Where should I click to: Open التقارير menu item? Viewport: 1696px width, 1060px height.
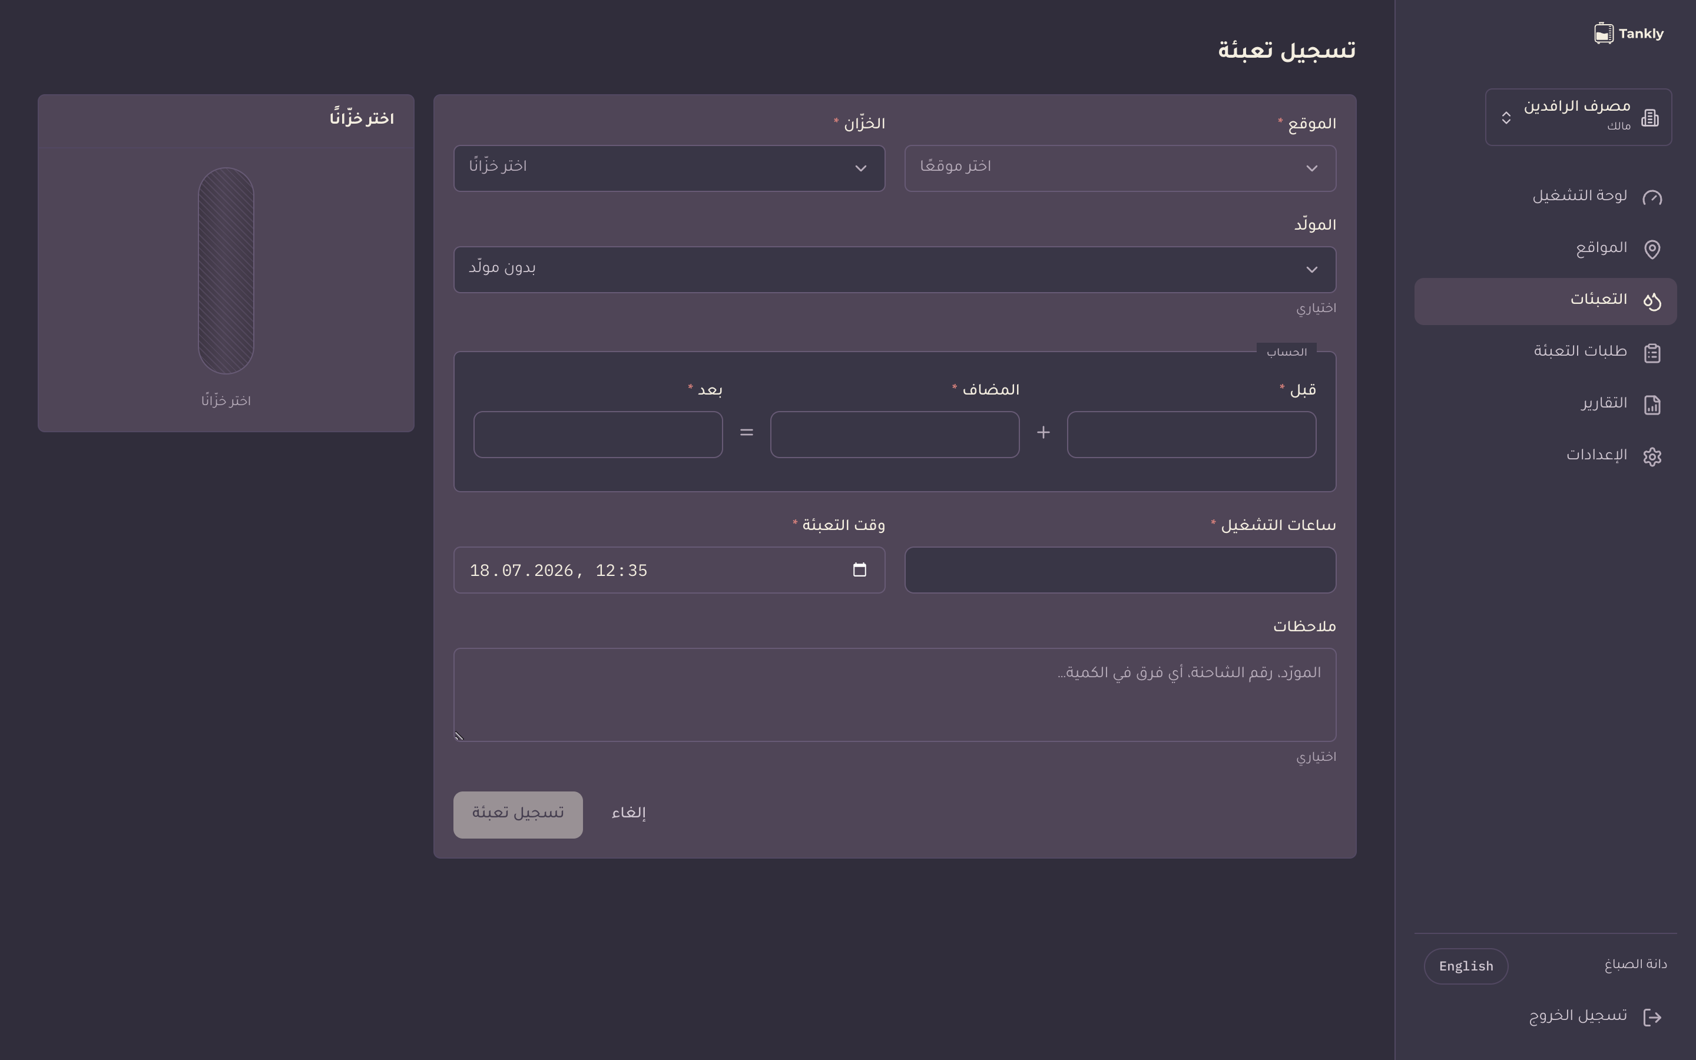1545,405
